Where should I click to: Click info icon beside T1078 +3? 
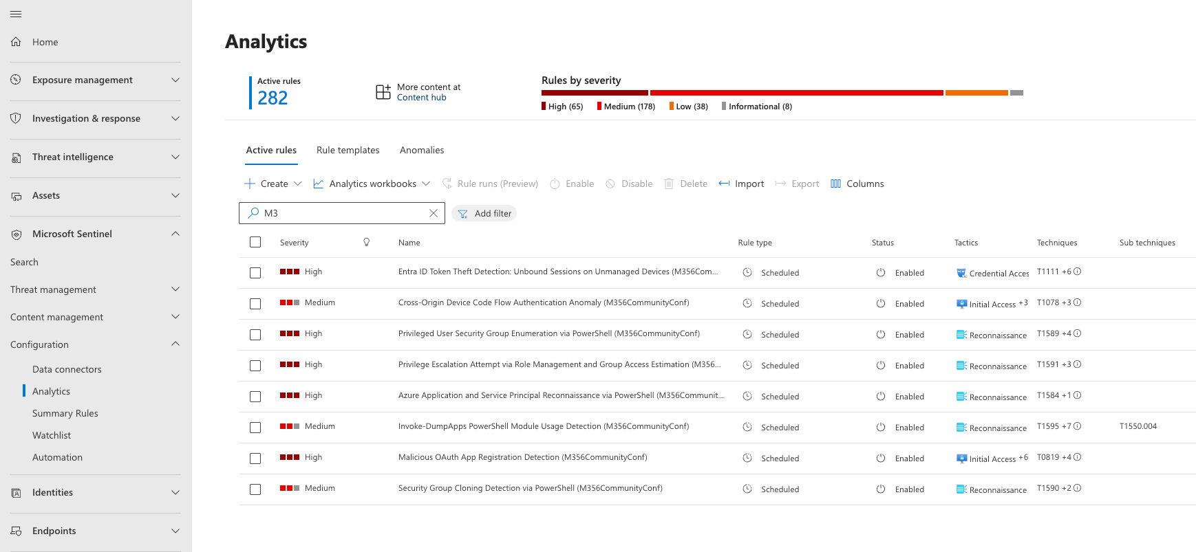coord(1078,302)
